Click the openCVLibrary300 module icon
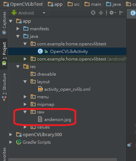136x161 pixels. point(19,134)
